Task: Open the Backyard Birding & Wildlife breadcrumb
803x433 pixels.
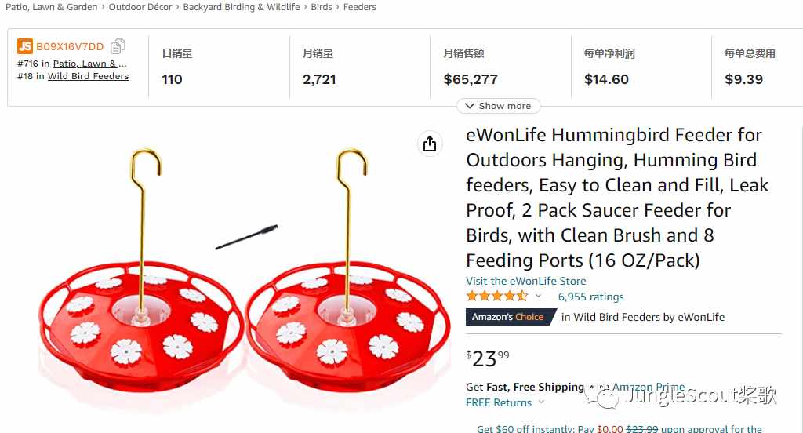Action: point(242,7)
